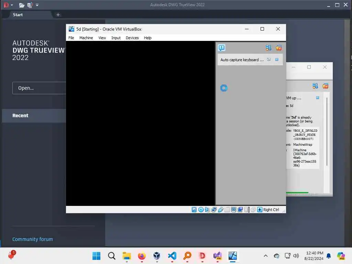The width and height of the screenshot is (352, 264).
Task: Click the audio status icon in status bar
Action: tap(207, 209)
